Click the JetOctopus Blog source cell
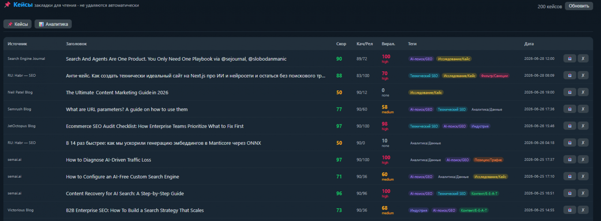 pos(22,126)
